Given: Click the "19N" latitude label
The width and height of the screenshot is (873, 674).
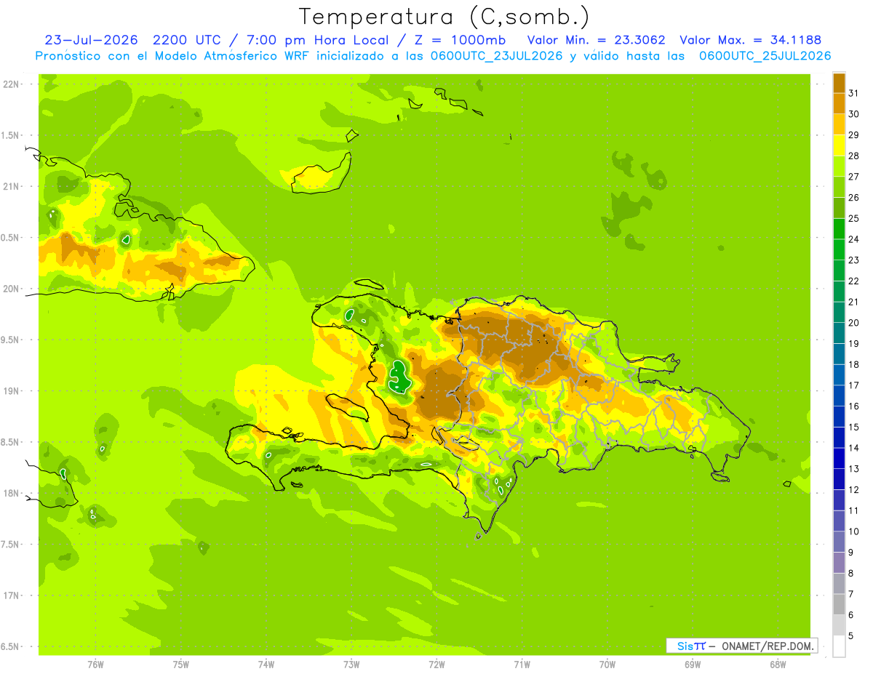Looking at the screenshot, I should point(11,390).
